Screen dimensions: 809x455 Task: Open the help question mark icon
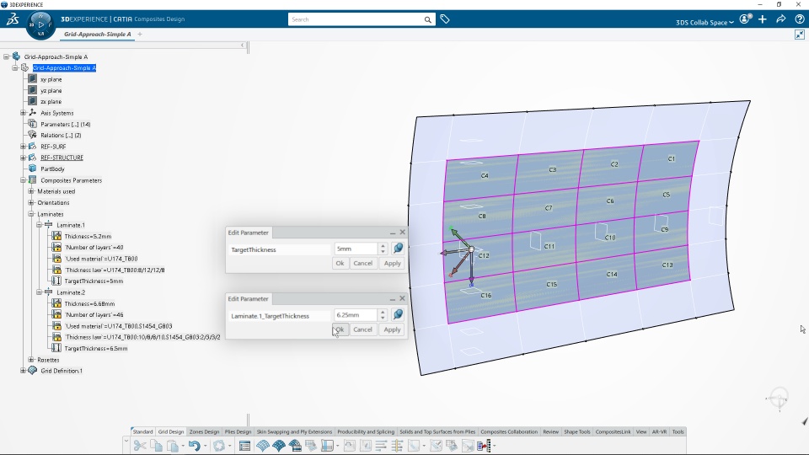pyautogui.click(x=799, y=19)
